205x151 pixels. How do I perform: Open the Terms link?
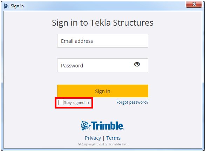pos(113,138)
